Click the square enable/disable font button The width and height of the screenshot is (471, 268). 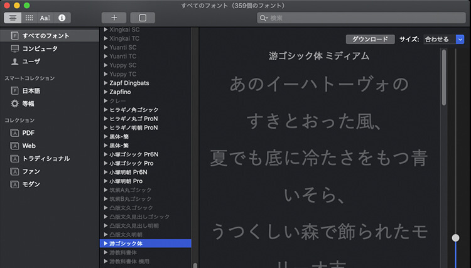(x=142, y=18)
